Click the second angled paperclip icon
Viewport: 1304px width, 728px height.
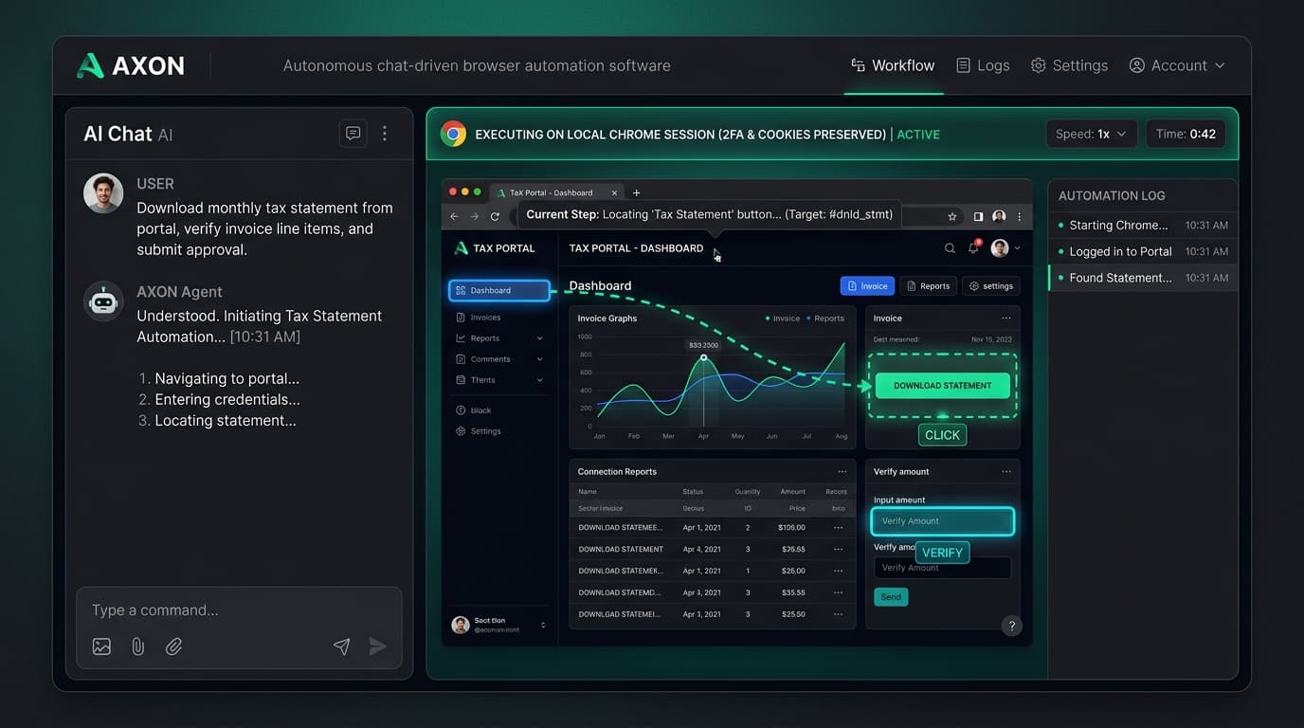click(173, 646)
